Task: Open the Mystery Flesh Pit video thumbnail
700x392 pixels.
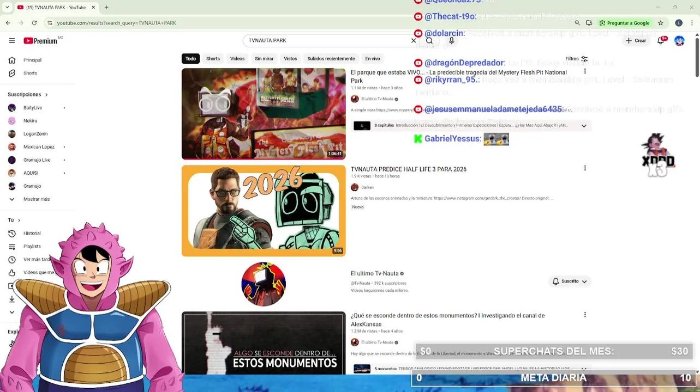Action: (x=264, y=114)
